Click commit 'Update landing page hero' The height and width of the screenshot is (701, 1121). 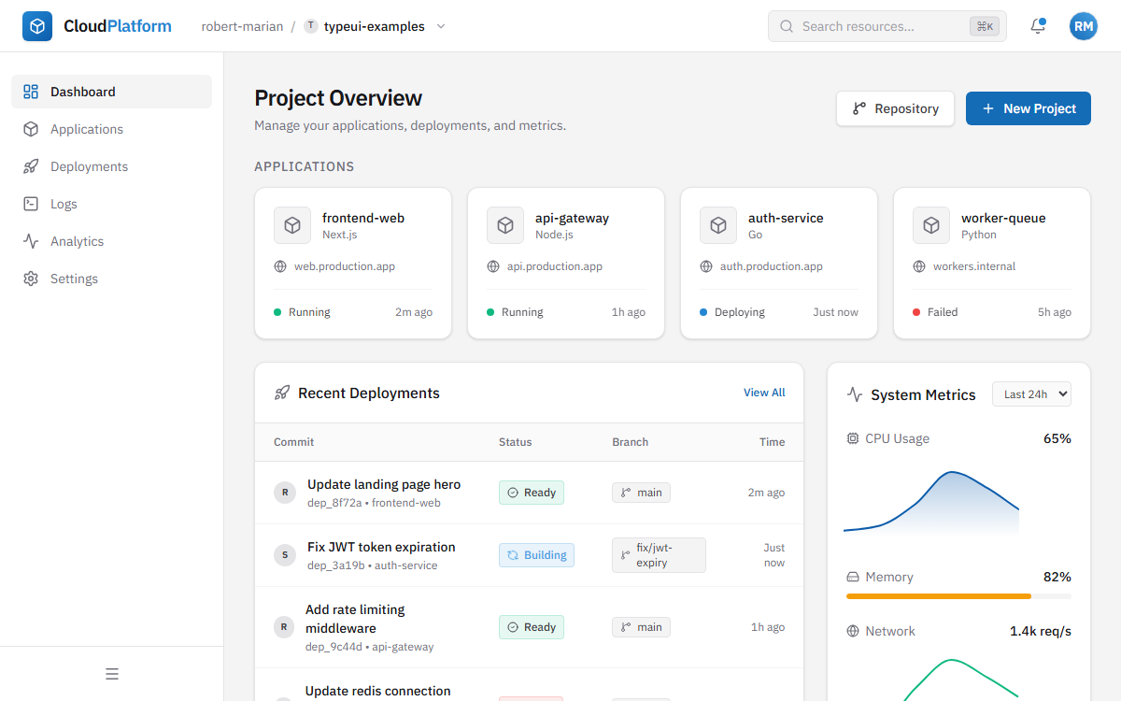(x=384, y=484)
